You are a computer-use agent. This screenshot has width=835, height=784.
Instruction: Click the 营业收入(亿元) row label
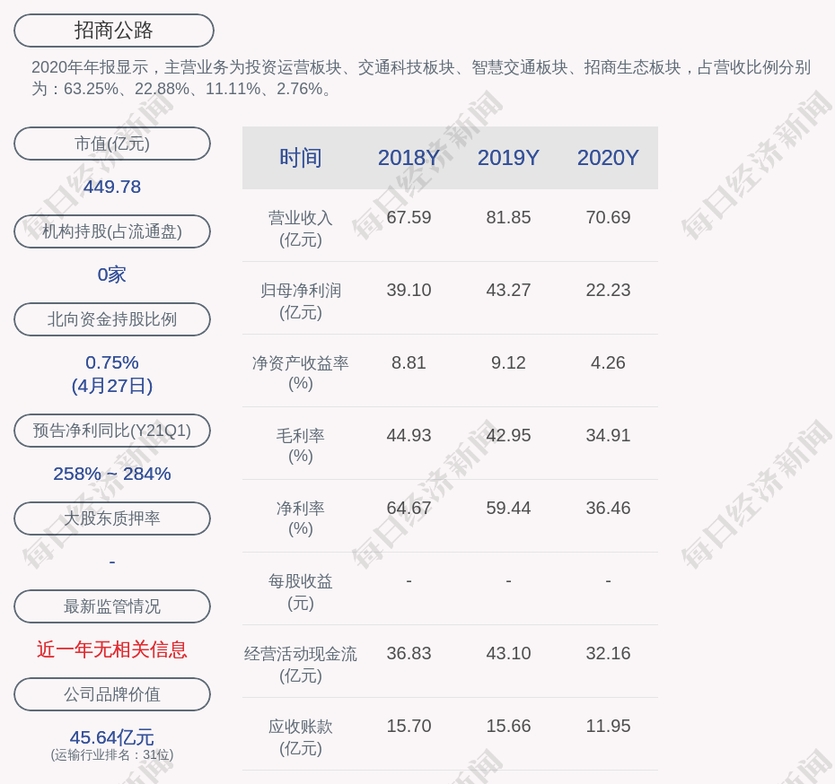pos(301,228)
